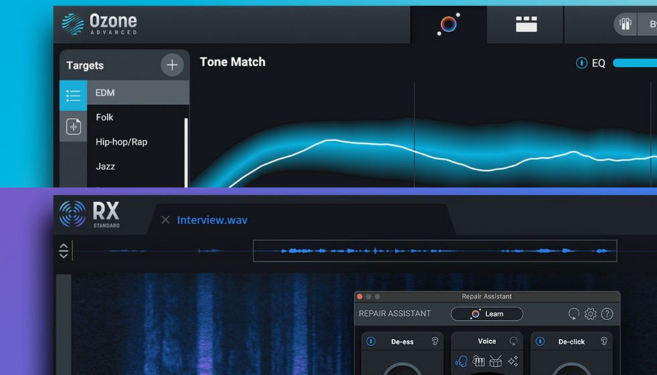The width and height of the screenshot is (657, 375).
Task: Click the RX Standard logo
Action: pyautogui.click(x=89, y=214)
